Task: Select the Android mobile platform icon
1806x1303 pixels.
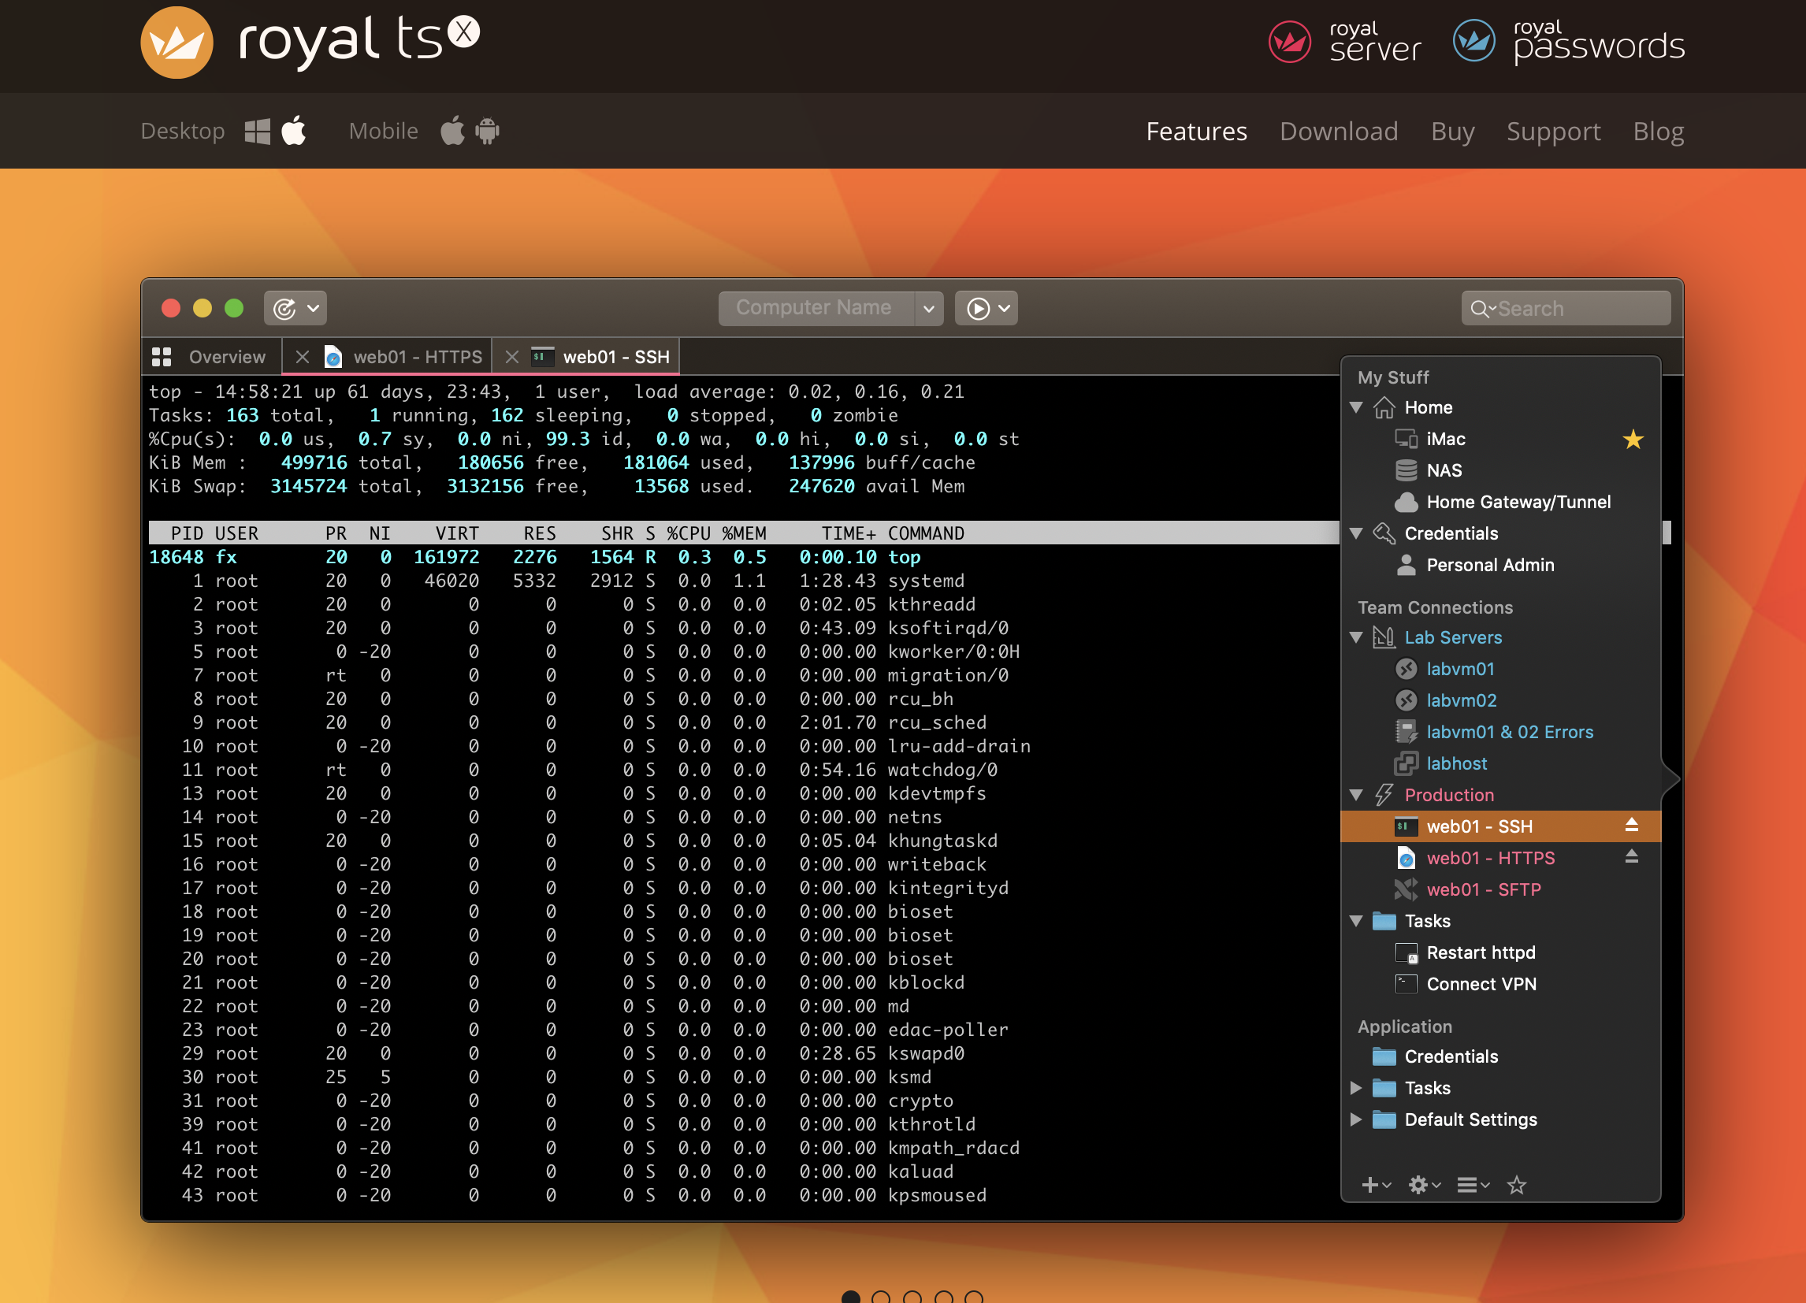Action: [487, 132]
